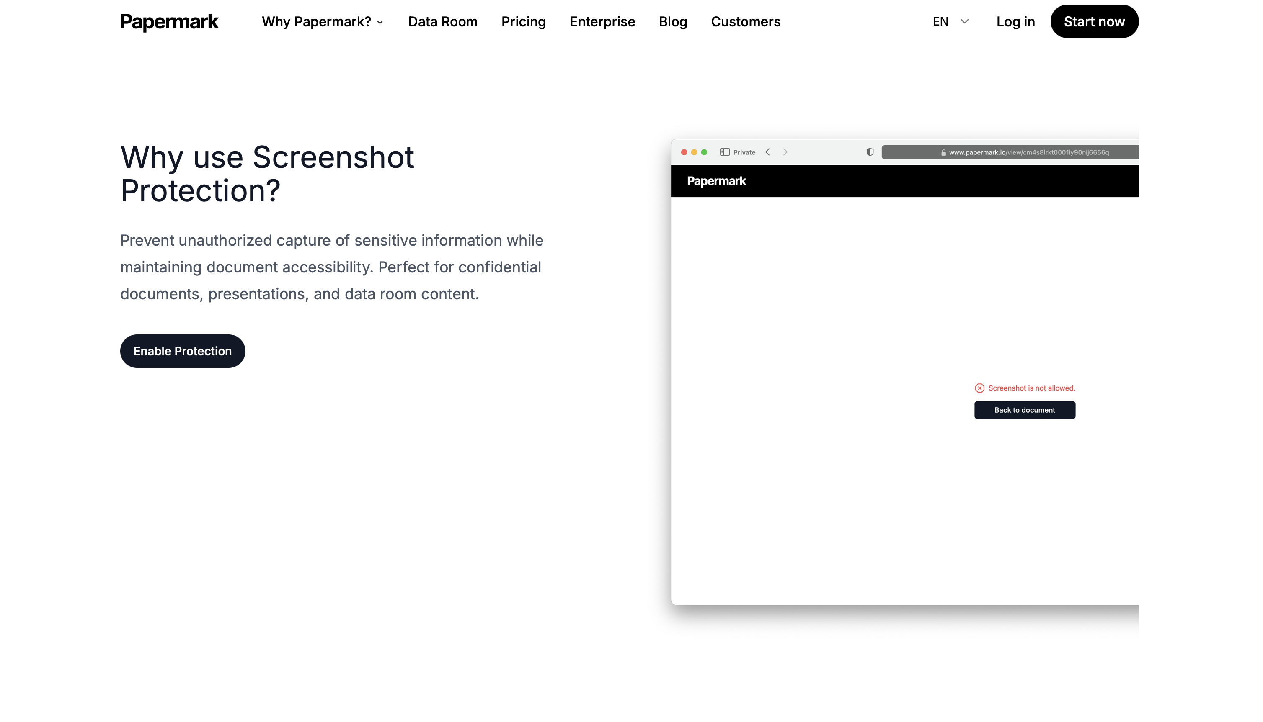The height and width of the screenshot is (722, 1263).
Task: Visit the Blog page
Action: pyautogui.click(x=672, y=22)
